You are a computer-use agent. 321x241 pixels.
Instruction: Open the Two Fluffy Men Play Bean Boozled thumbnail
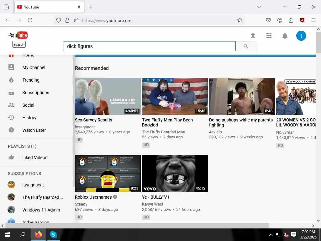pos(175,96)
